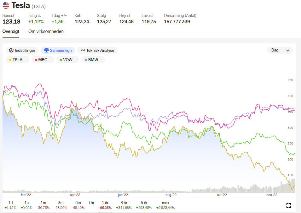301x213 pixels.
Task: Select the 3 år time range
Action: 124,205
